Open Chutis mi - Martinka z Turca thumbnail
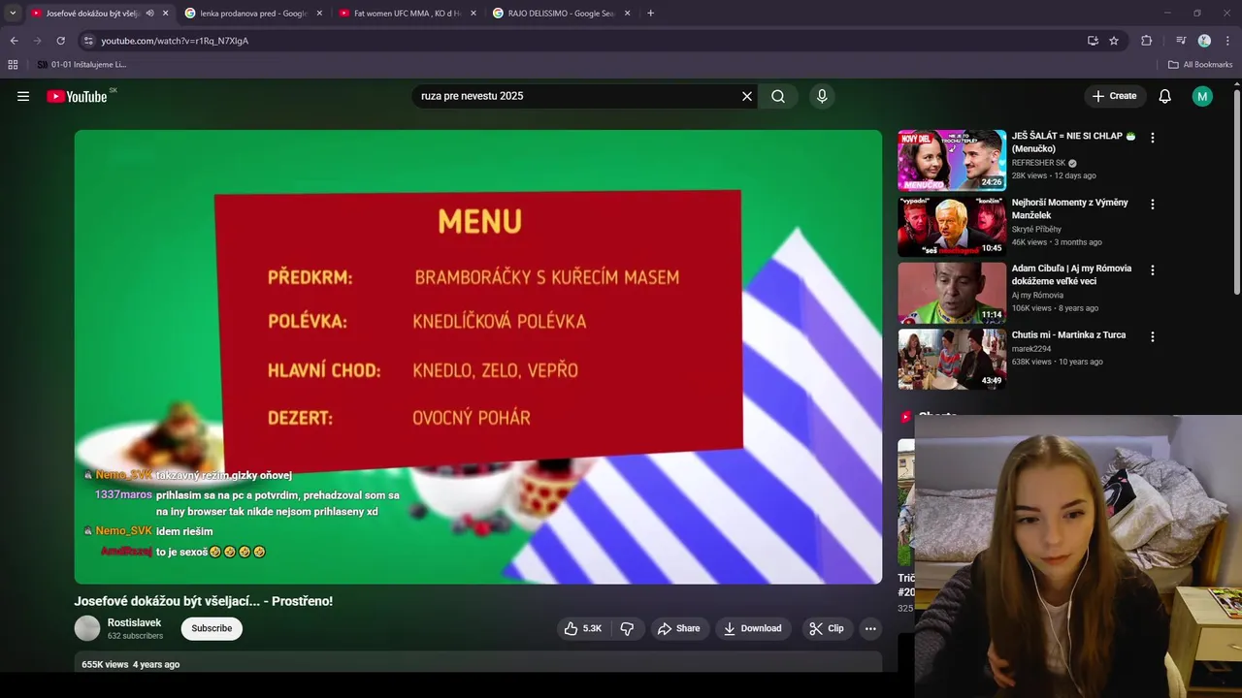The width and height of the screenshot is (1242, 698). click(952, 359)
